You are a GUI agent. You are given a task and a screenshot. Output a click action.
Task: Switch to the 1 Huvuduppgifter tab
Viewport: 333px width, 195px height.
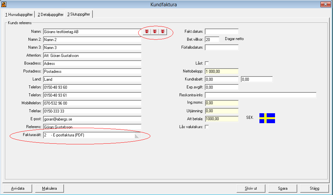(19, 15)
